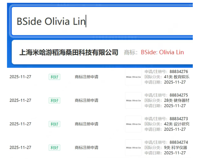Image resolution: width=204 pixels, height=159 pixels.
Task: Click 申请日期 value under 42类 设计研究
Action: 175,129
